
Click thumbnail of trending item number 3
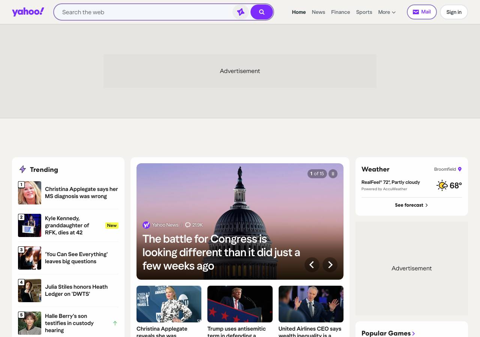pos(30,258)
